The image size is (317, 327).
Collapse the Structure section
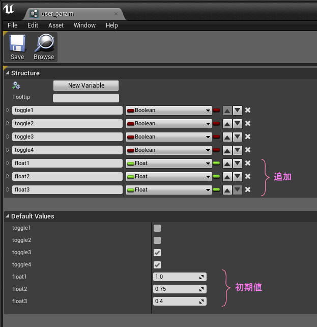coord(8,73)
